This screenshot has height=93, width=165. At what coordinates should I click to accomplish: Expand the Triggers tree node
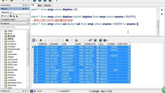click(x=3, y=57)
